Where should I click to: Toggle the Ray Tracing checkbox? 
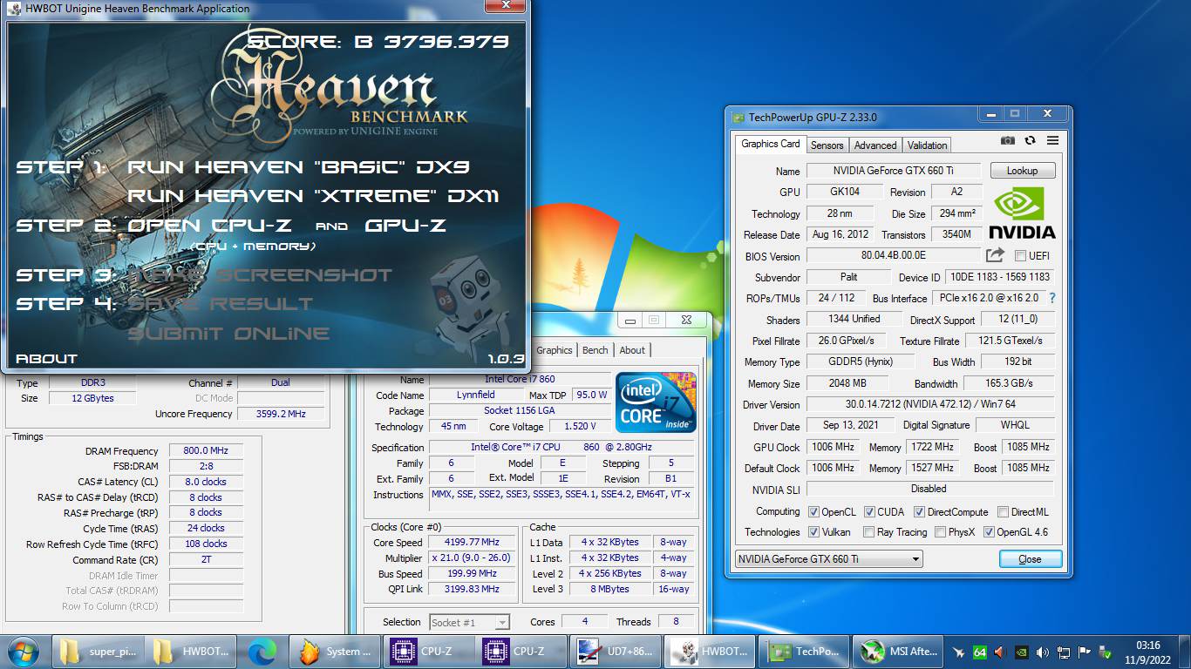(x=868, y=532)
